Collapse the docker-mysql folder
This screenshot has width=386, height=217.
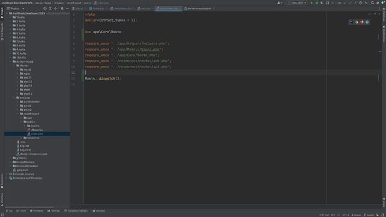10,61
